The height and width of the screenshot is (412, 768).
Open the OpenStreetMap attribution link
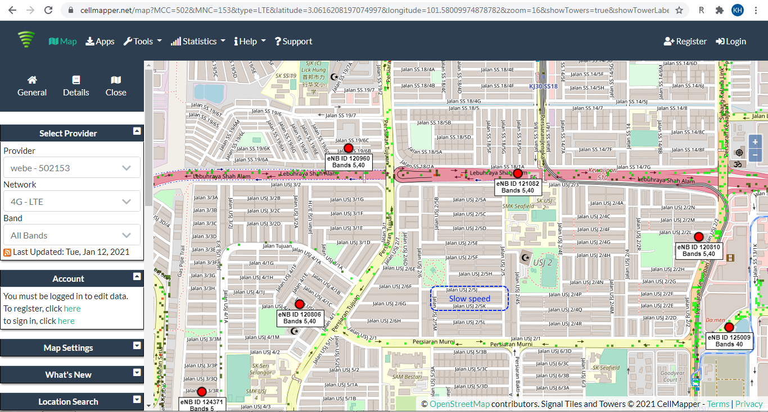point(459,404)
